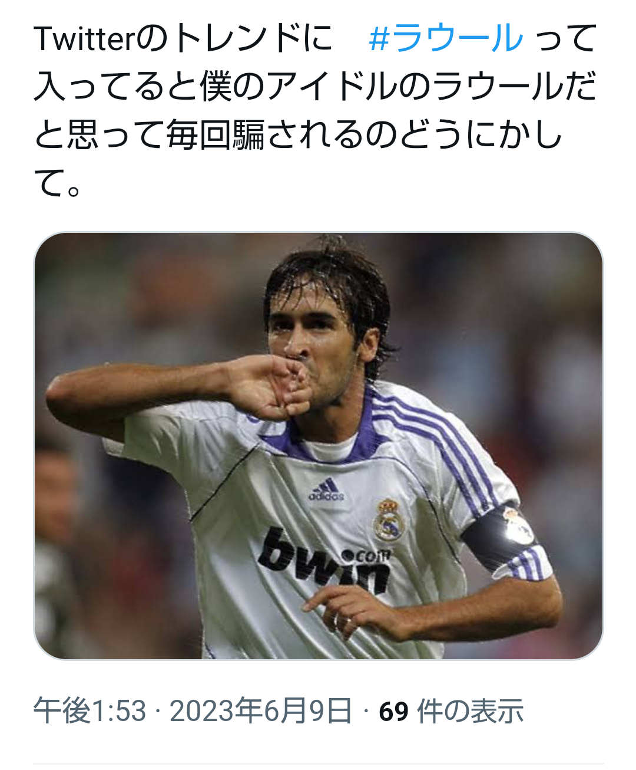The height and width of the screenshot is (770, 636).
Task: Open the #ラウール hashtag link
Action: (446, 38)
